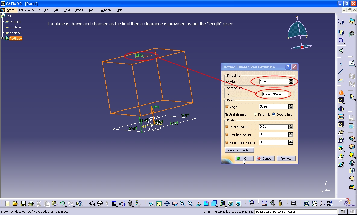Open the Tools menu
The width and height of the screenshot is (357, 215).
[x=92, y=10]
